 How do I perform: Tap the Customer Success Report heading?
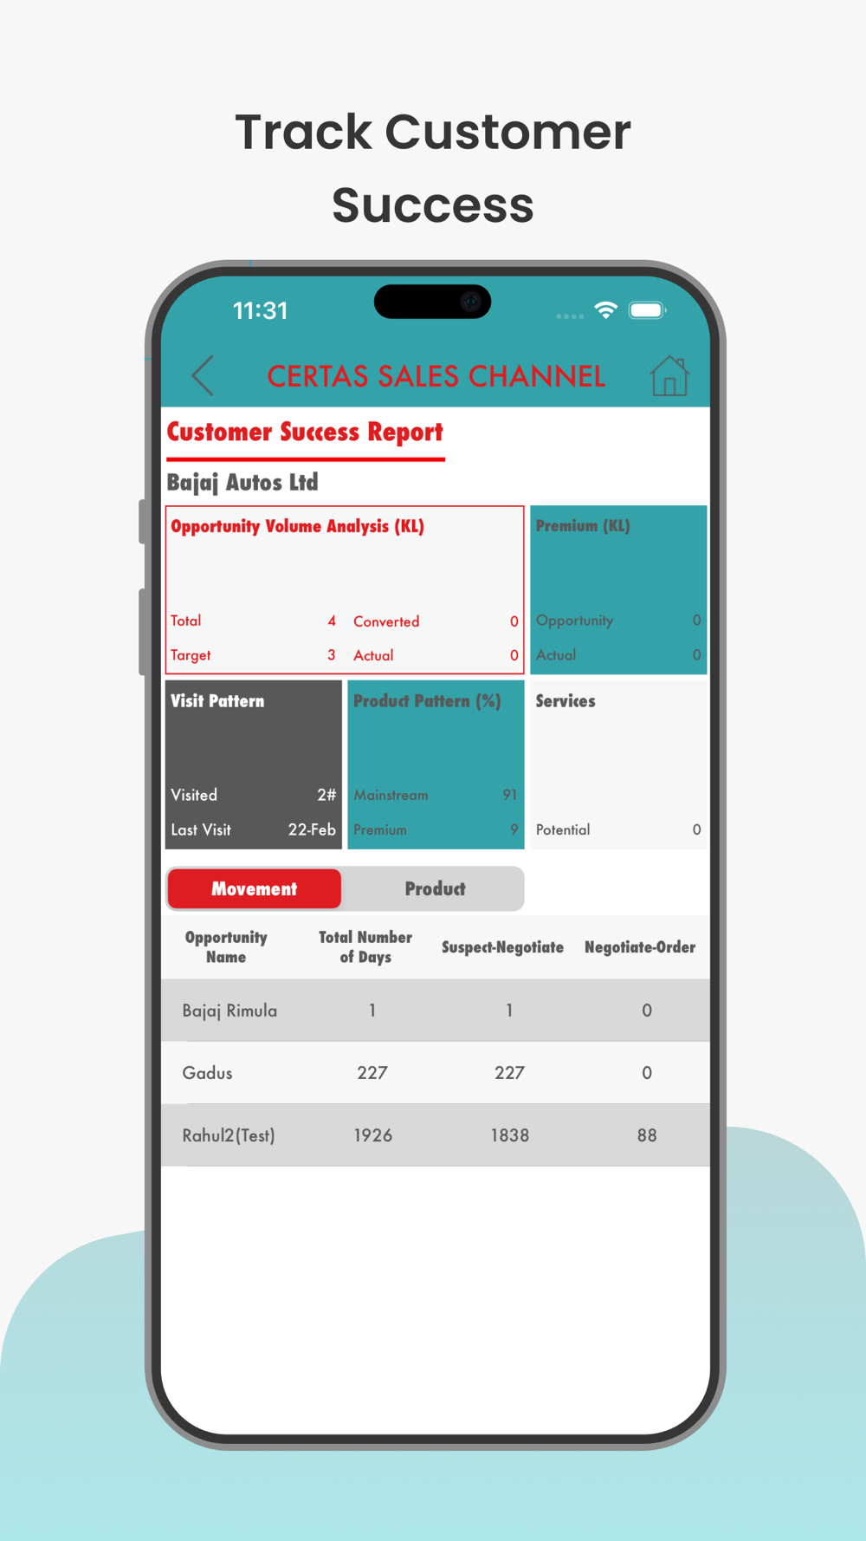(305, 432)
